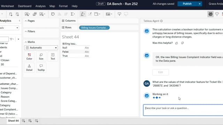Click the Presentation Mode toolbar icon
The height and width of the screenshot is (125, 223).
click(x=126, y=14)
